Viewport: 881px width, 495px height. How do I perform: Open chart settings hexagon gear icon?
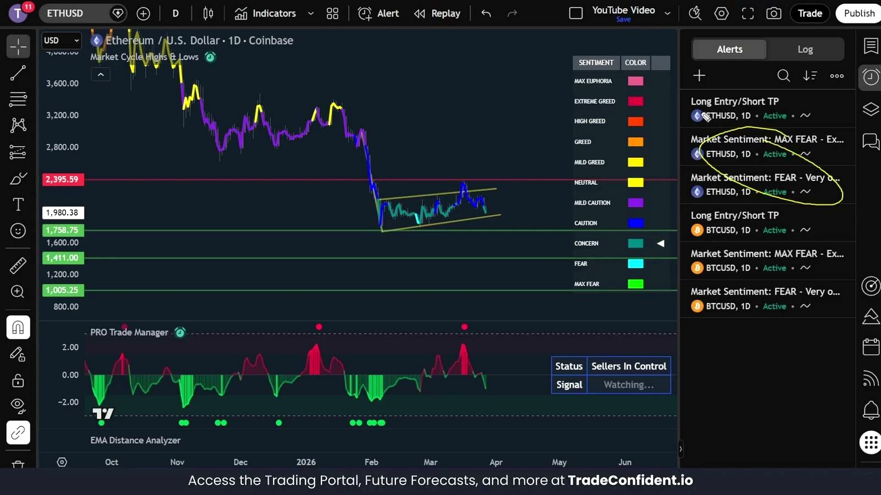click(x=721, y=13)
